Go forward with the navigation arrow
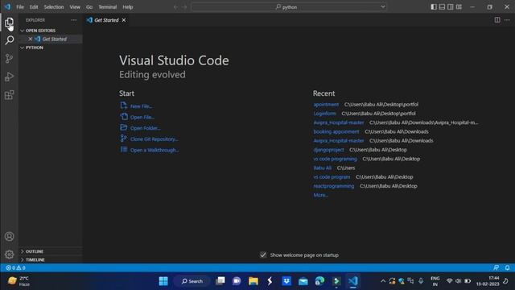 tap(184, 7)
